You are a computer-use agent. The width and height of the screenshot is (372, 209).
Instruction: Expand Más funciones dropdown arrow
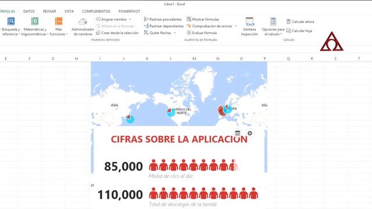point(67,34)
